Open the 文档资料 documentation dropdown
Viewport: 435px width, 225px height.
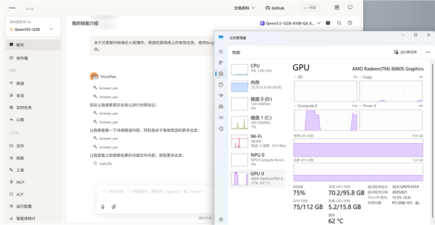pos(244,8)
